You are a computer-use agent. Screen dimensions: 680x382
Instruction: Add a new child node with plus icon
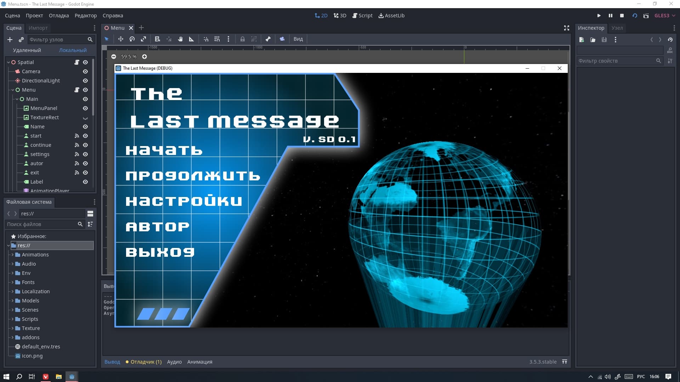(10, 40)
